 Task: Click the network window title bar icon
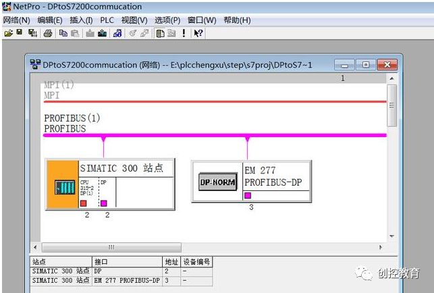[35, 64]
